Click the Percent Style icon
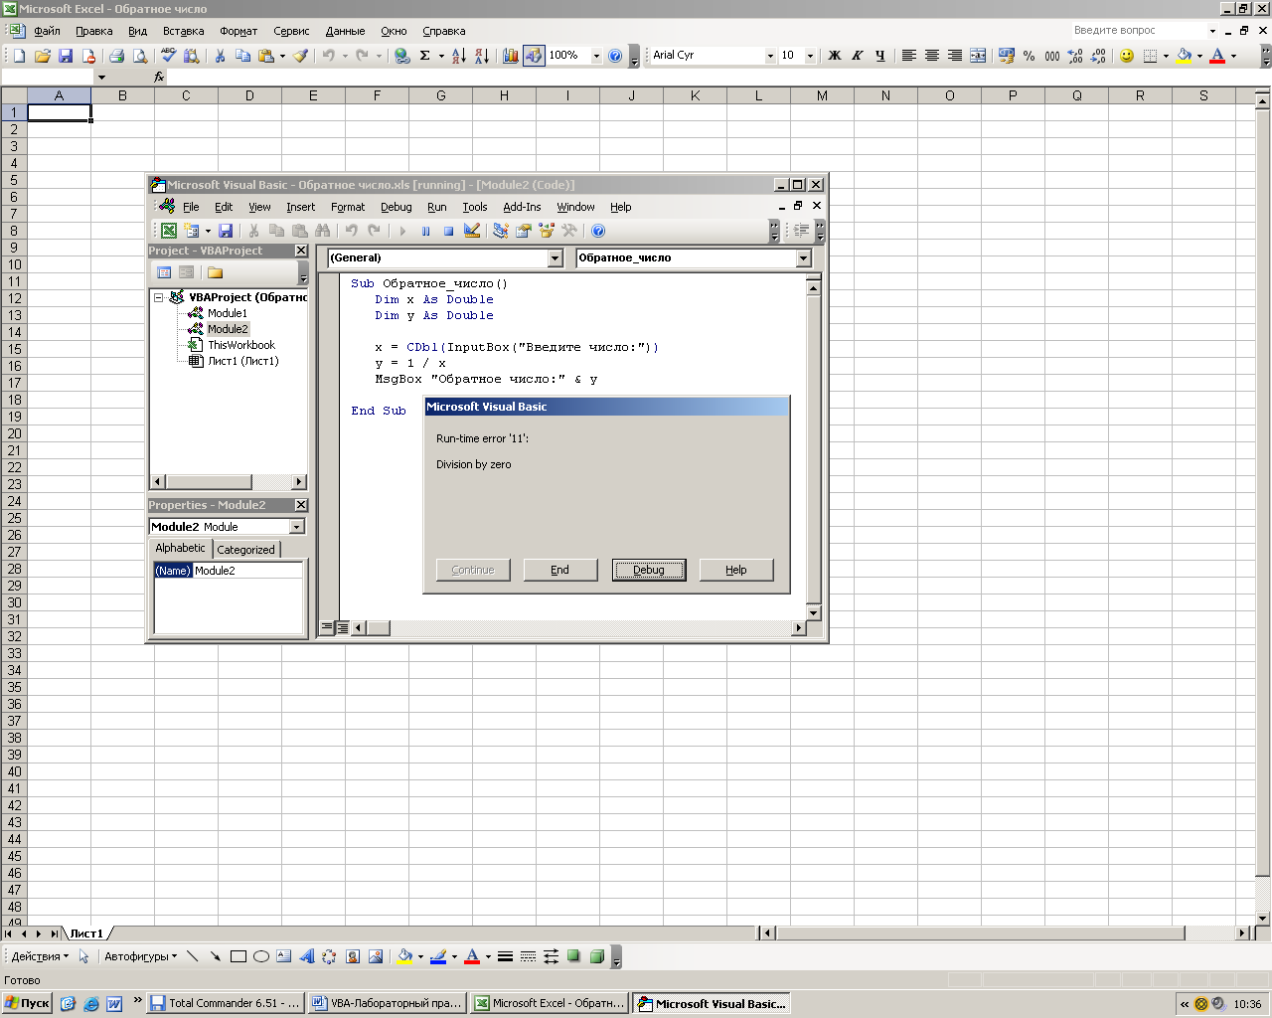The image size is (1272, 1018). [1030, 56]
